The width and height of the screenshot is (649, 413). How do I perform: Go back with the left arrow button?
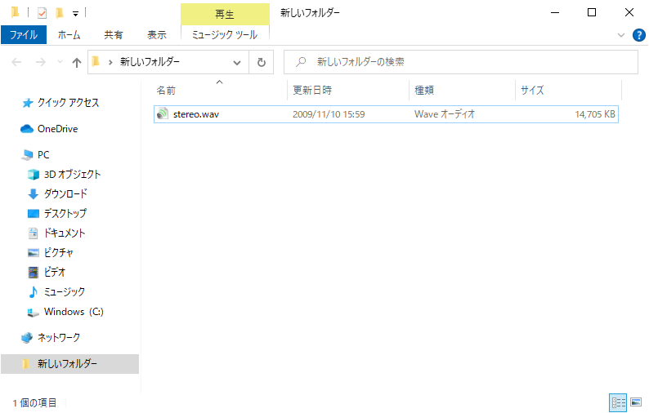click(x=16, y=62)
